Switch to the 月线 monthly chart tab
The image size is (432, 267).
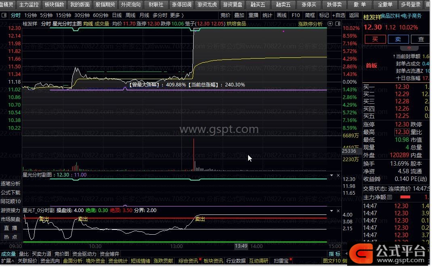(144, 15)
